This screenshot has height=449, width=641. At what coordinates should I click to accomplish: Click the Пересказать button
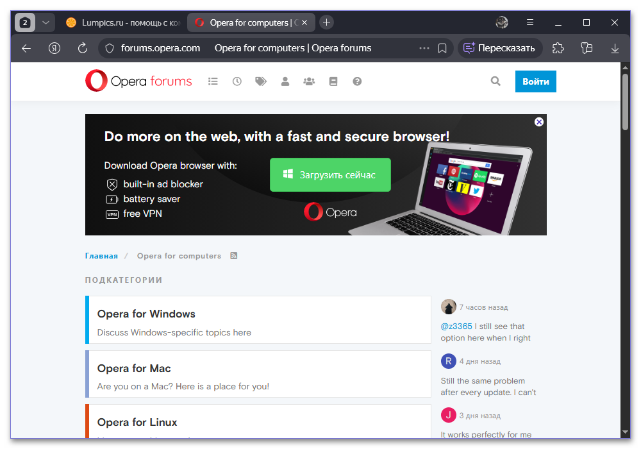pyautogui.click(x=499, y=48)
